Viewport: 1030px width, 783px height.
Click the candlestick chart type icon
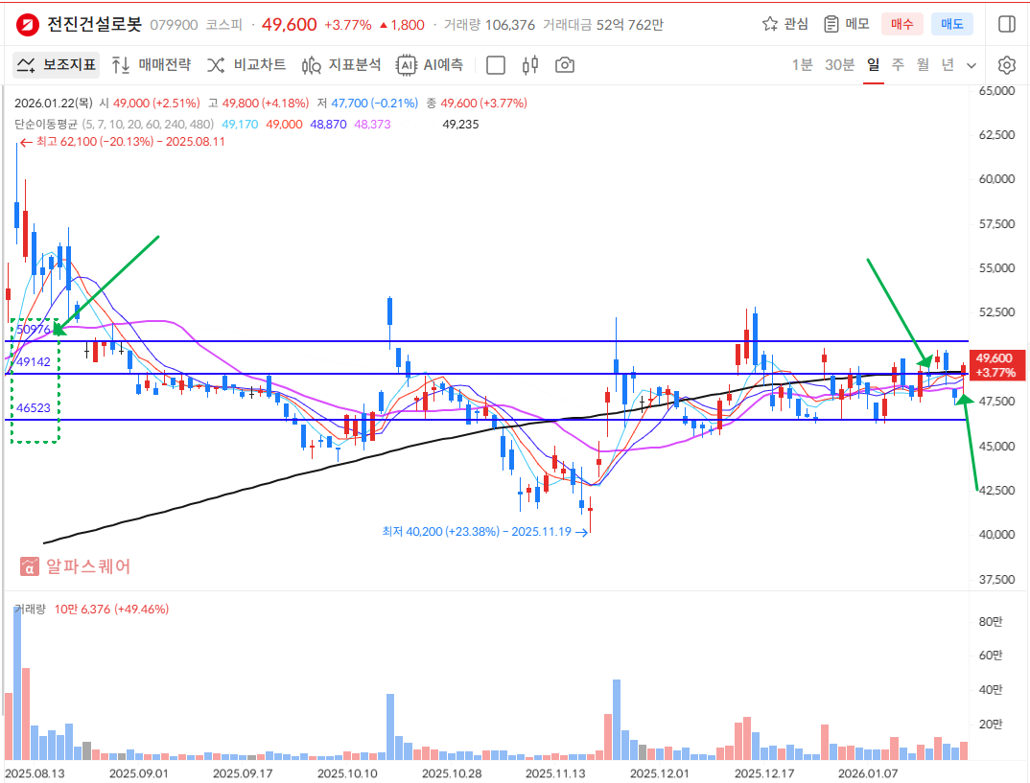530,65
